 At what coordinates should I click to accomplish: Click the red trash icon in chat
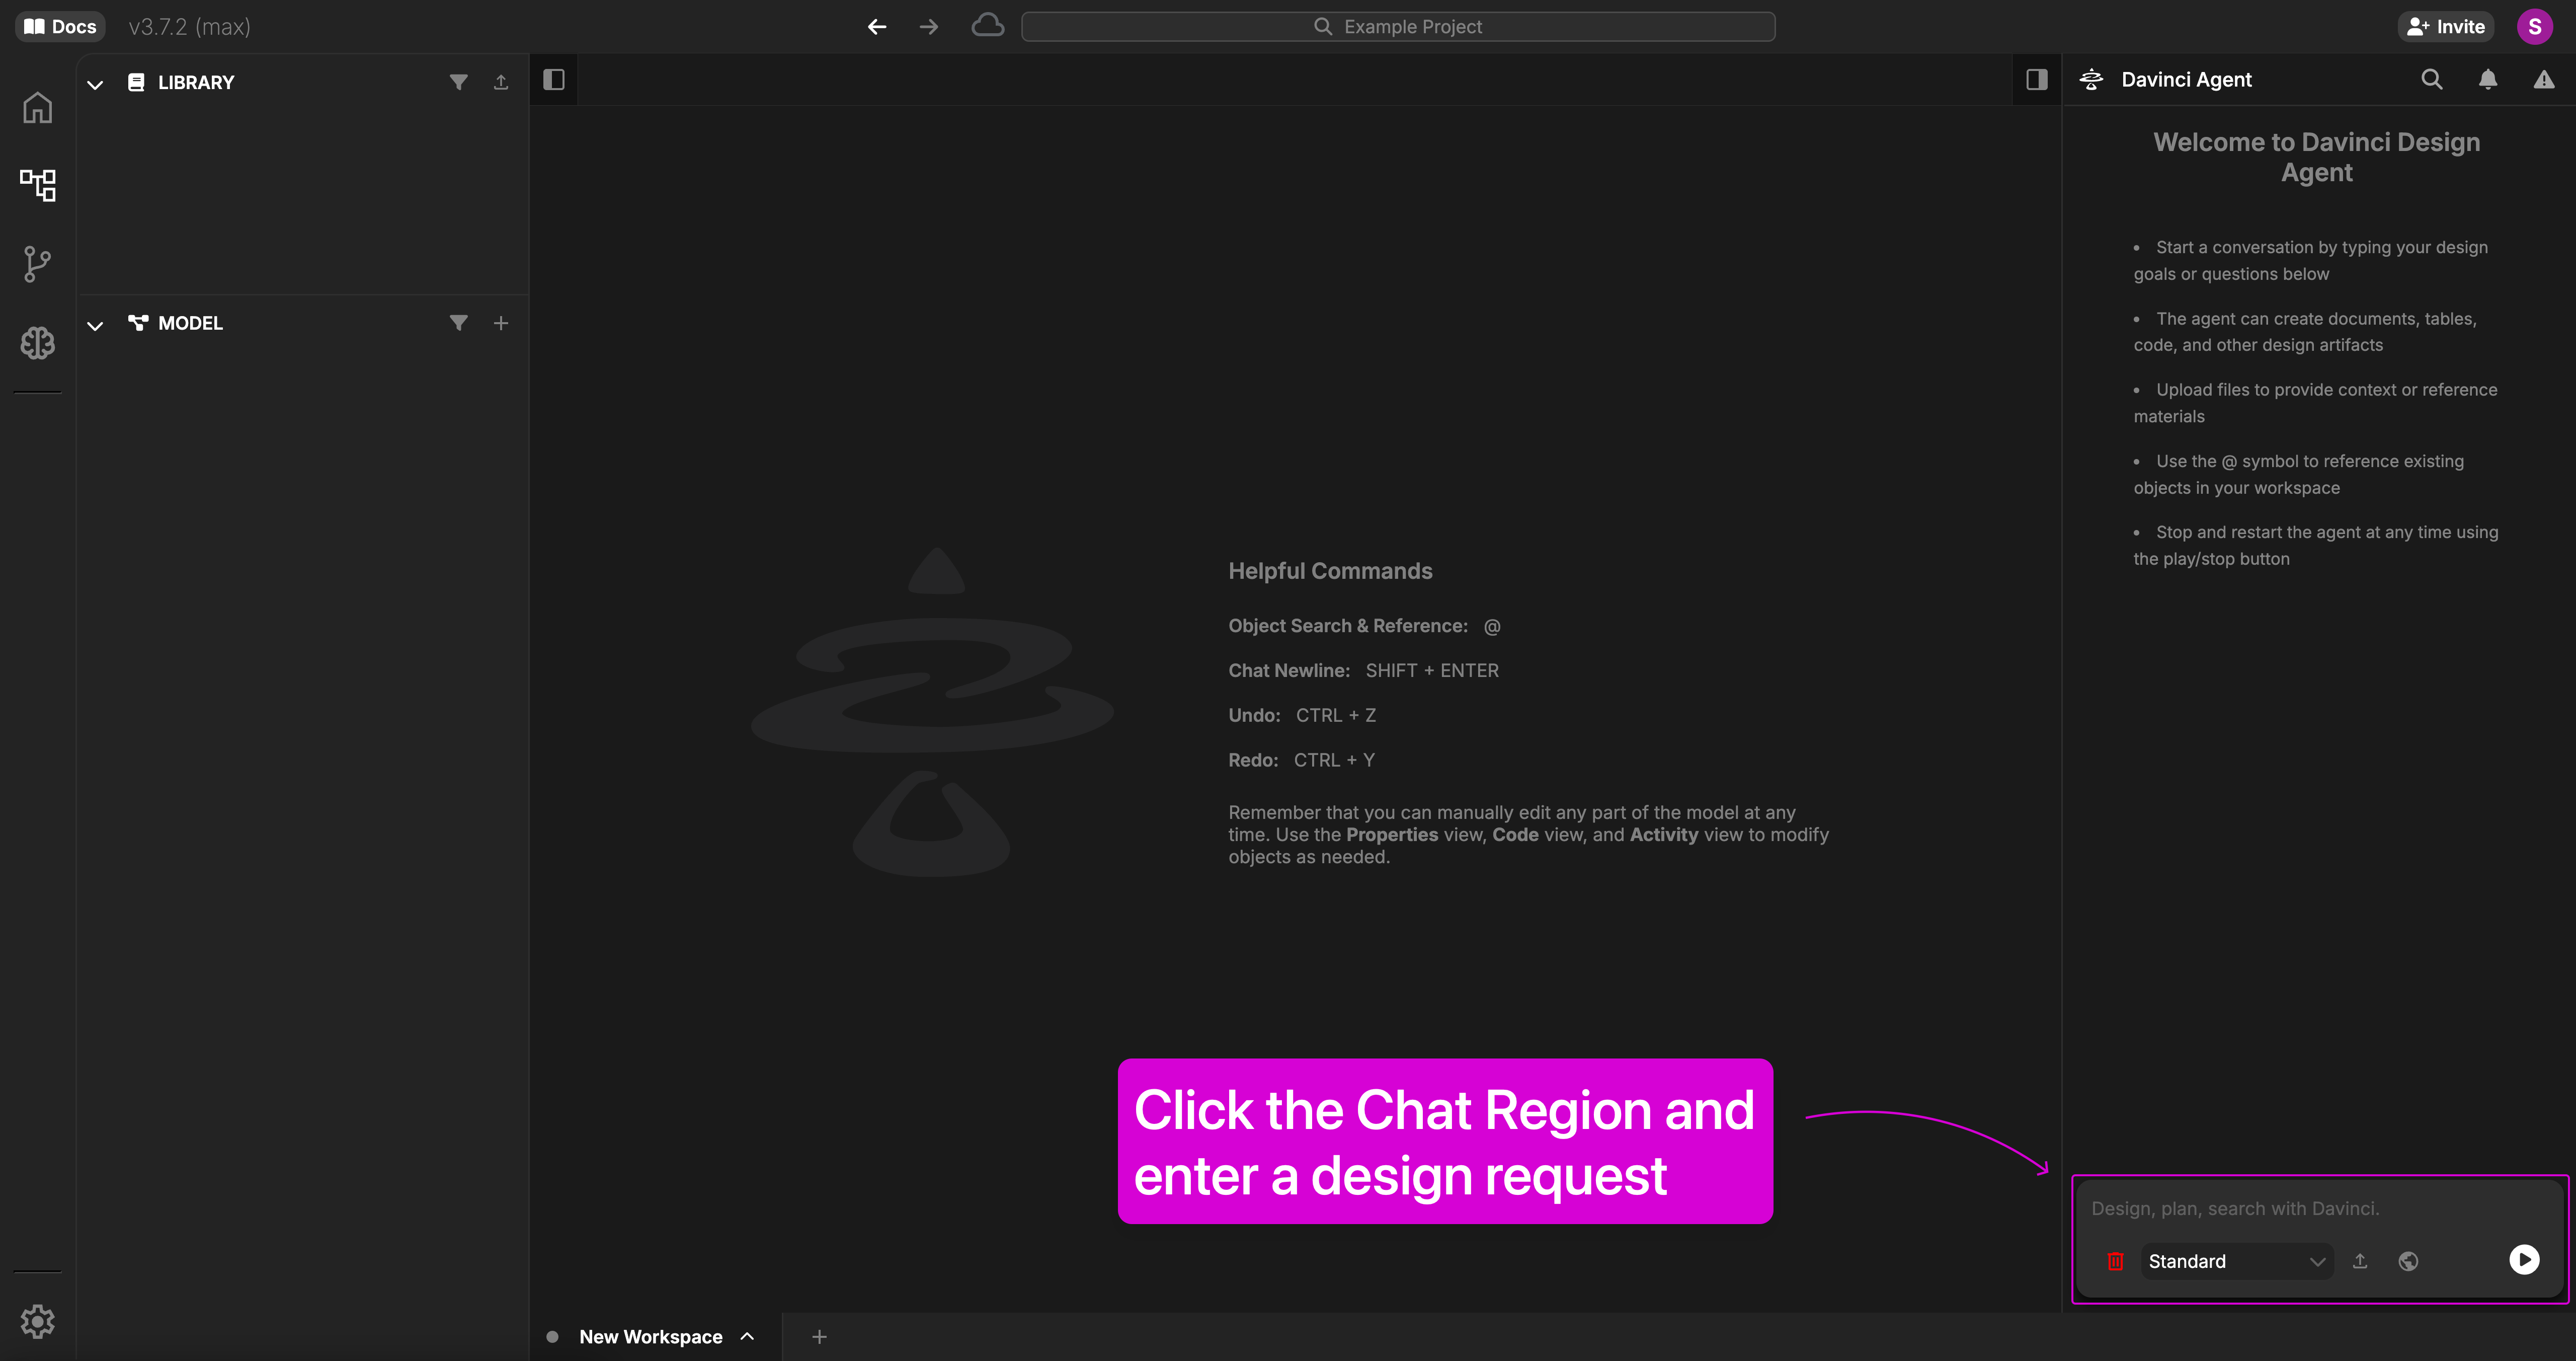click(x=2115, y=1261)
